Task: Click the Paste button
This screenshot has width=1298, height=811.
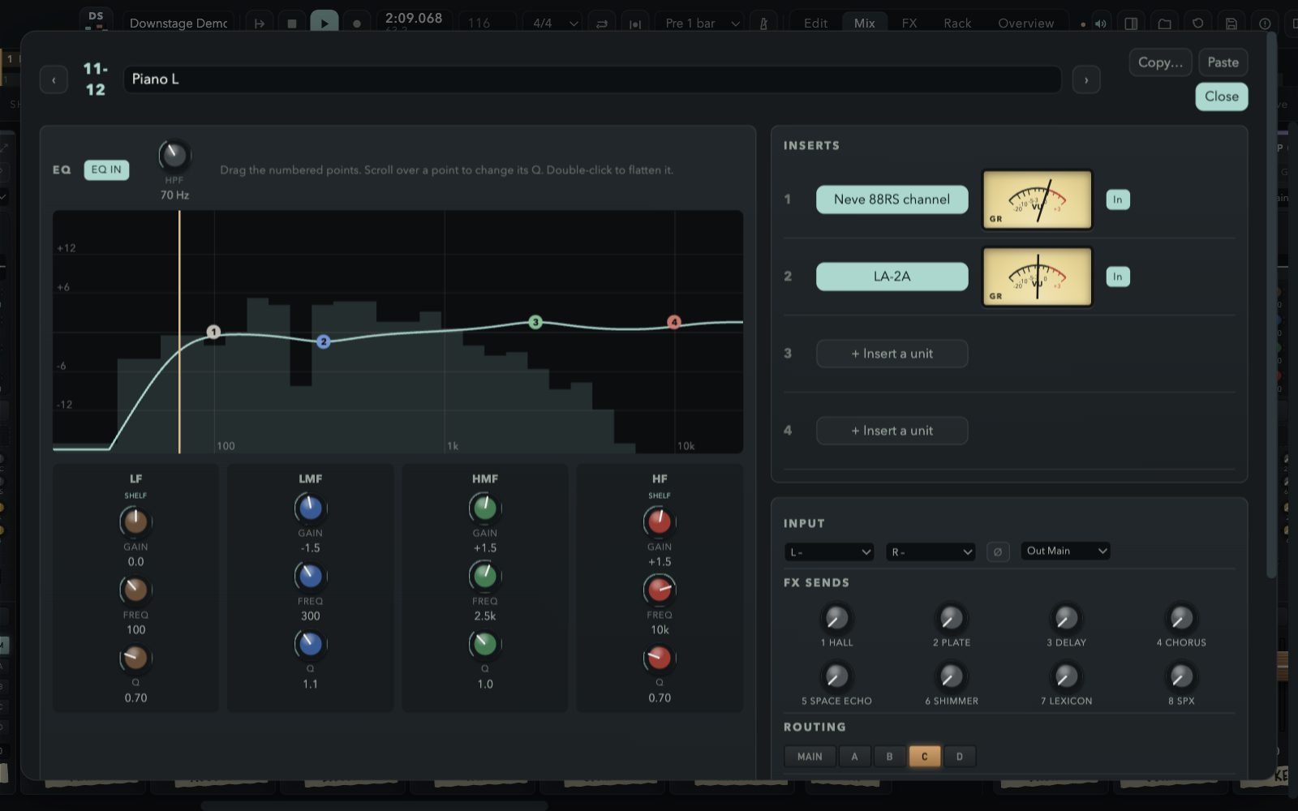Action: pyautogui.click(x=1223, y=62)
